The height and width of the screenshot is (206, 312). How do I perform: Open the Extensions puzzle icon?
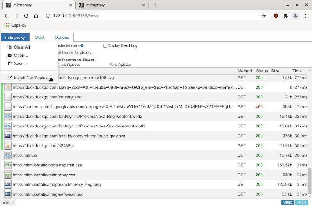[x=286, y=16]
